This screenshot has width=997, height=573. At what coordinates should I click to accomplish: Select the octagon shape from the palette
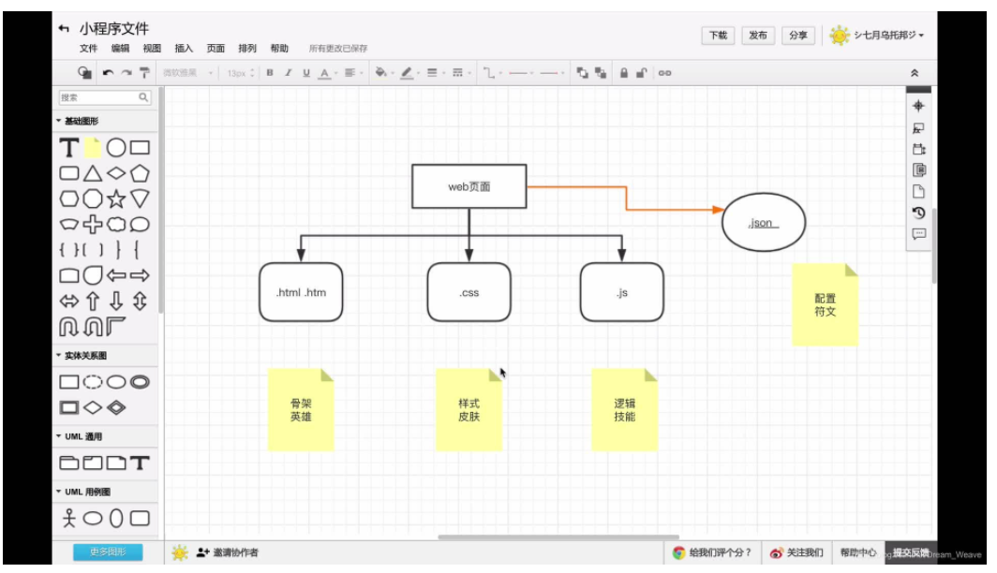pos(93,198)
